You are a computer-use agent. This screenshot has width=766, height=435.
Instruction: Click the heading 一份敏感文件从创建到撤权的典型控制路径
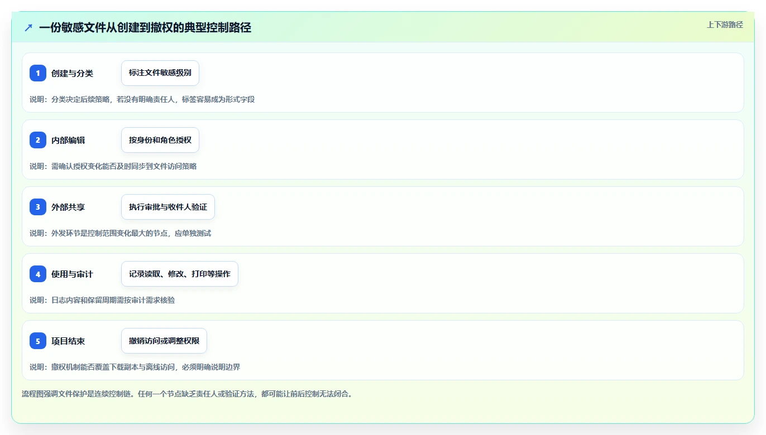(x=145, y=27)
